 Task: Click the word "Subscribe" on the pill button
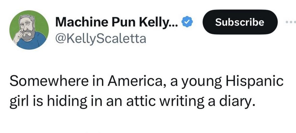239,22
